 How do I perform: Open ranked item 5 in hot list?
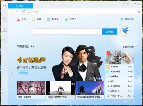120,81
